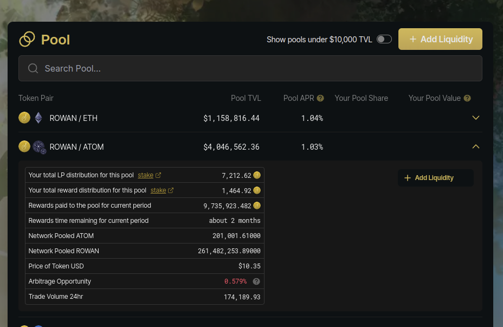Open stake link for LP distribution

(145, 175)
